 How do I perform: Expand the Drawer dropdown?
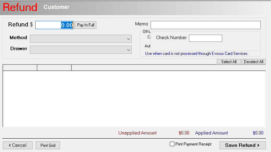click(x=81, y=50)
